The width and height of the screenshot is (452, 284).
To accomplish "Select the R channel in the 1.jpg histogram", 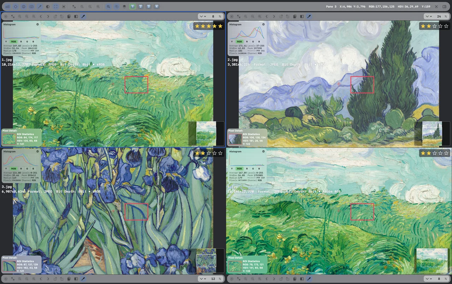I will point(21,42).
